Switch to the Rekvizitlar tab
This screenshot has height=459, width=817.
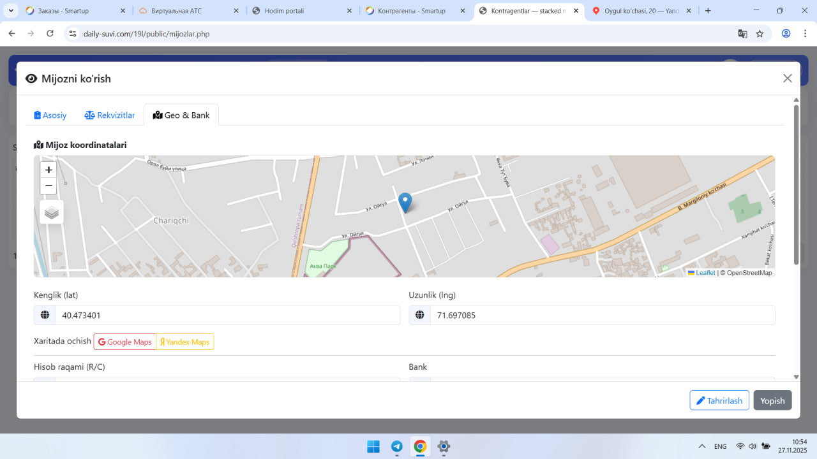tap(110, 115)
